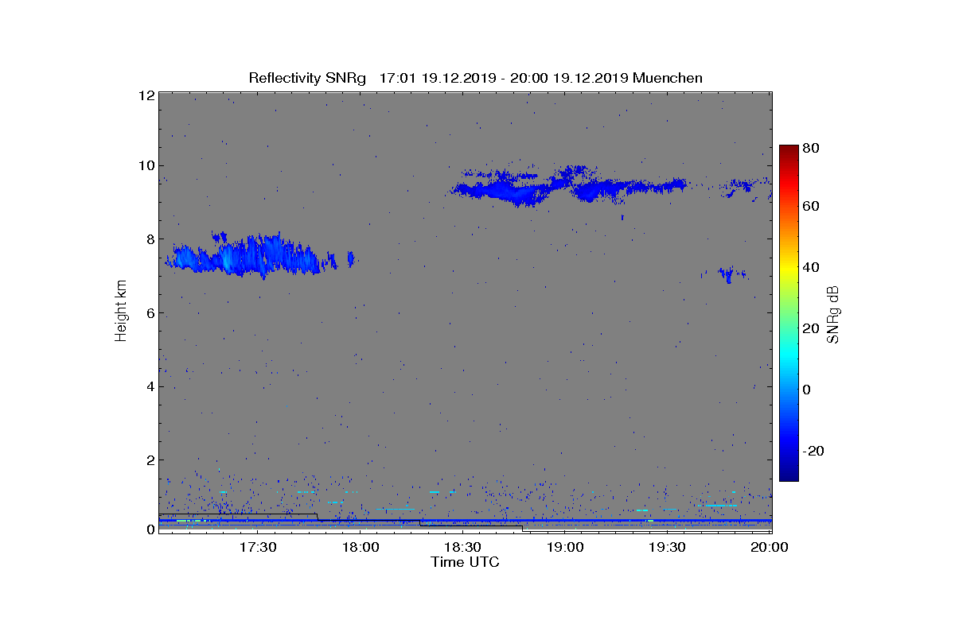Image resolution: width=955 pixels, height=636 pixels.
Task: Click the colorbar value 60
Action: point(812,207)
